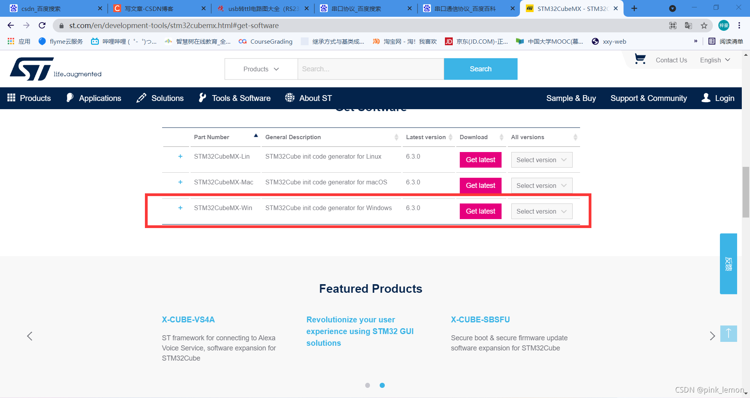Click the Contact Us link
Image resolution: width=750 pixels, height=398 pixels.
coord(671,60)
